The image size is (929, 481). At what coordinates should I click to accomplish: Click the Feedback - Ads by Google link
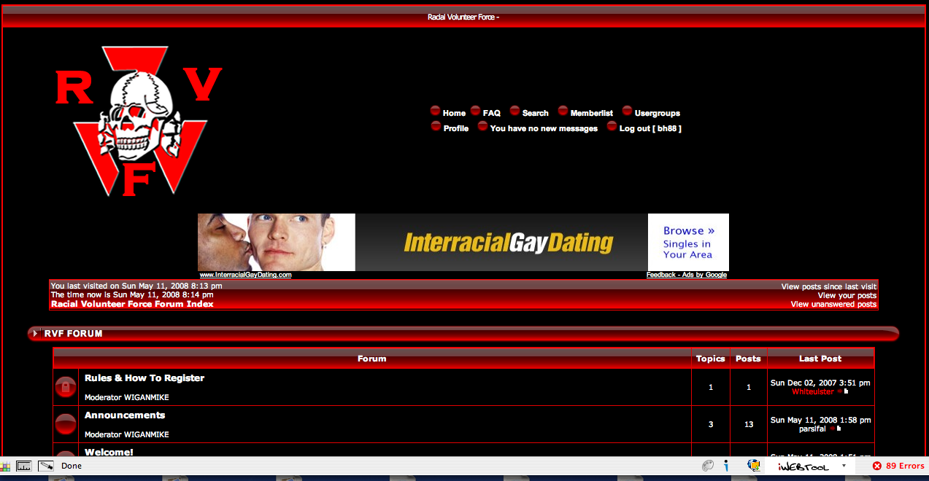pos(686,275)
